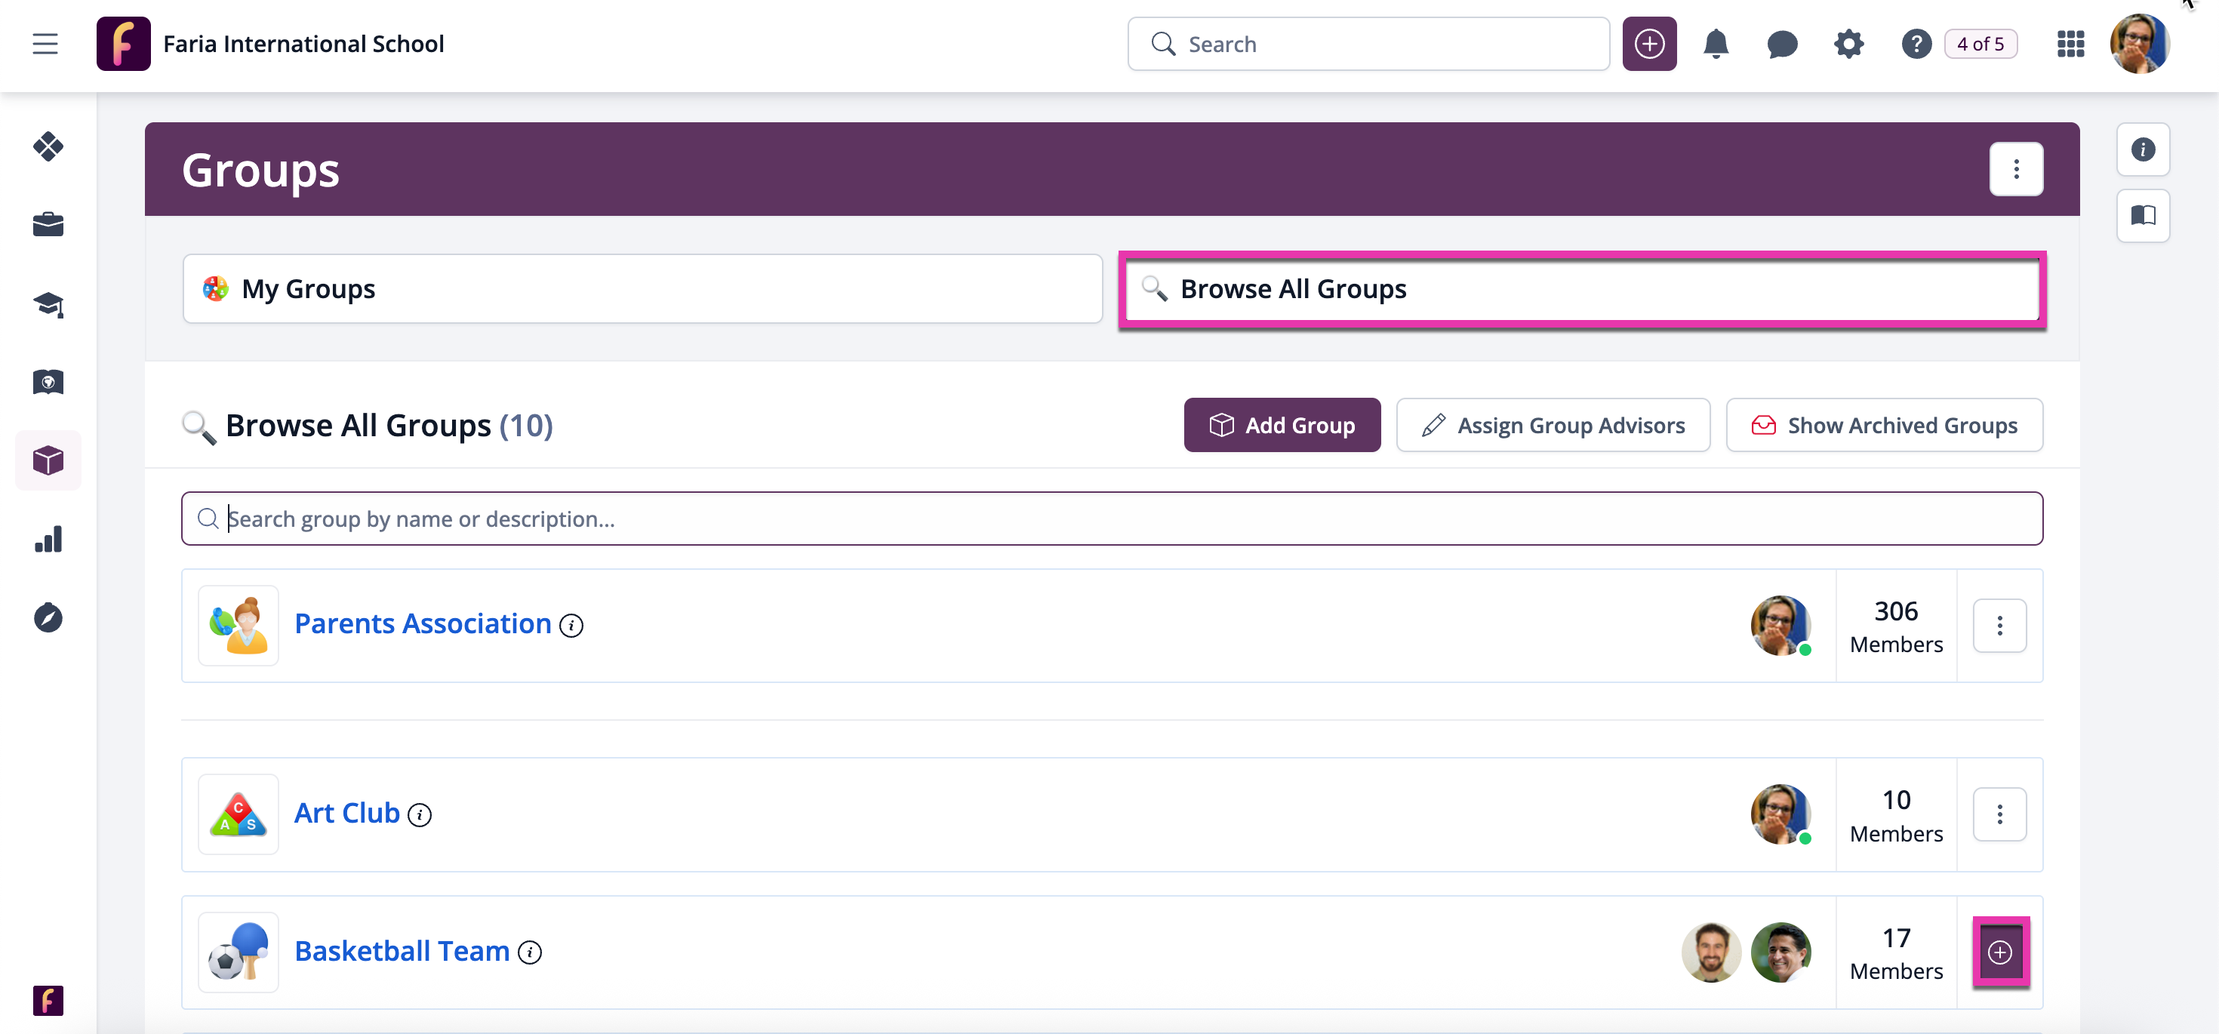
Task: Click the Basketball Team group thumbnail
Action: click(239, 952)
